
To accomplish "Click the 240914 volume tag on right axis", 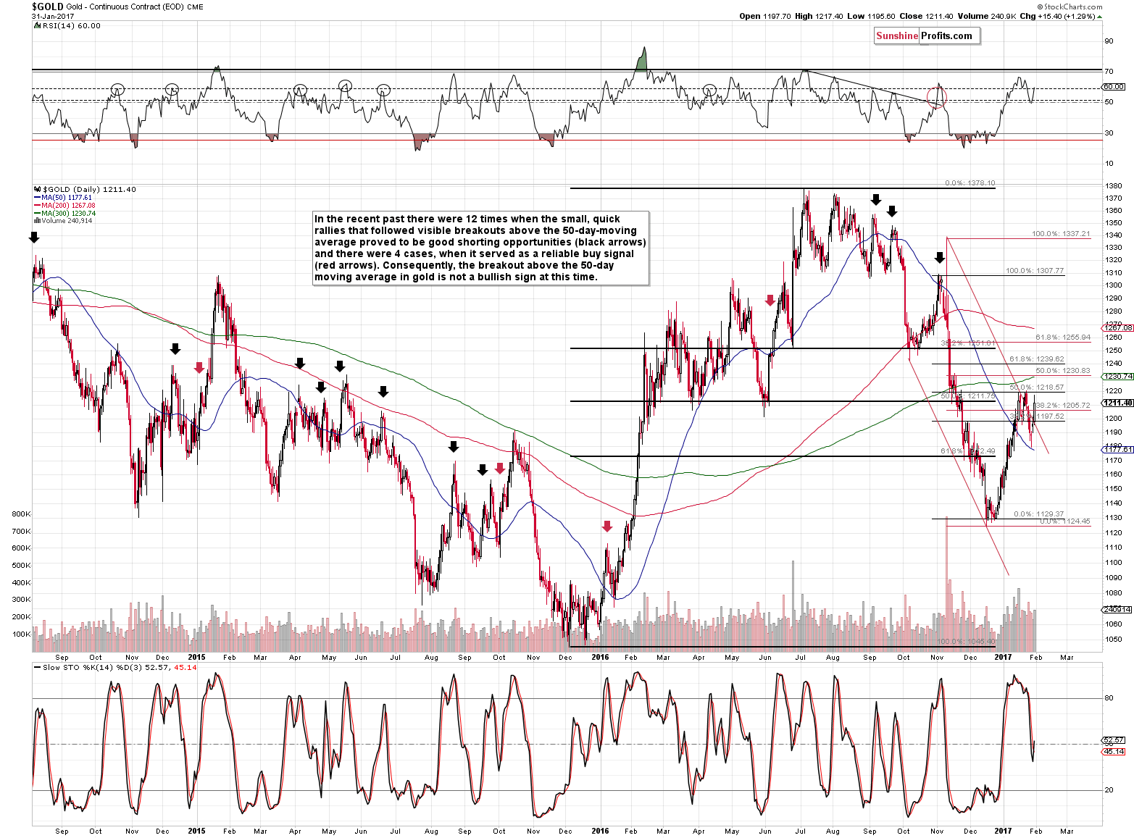I will (x=1117, y=610).
